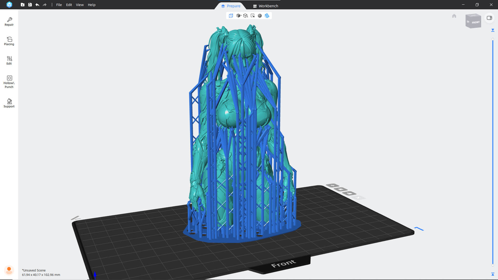
Task: Open the Repair tool
Action: pyautogui.click(x=9, y=22)
